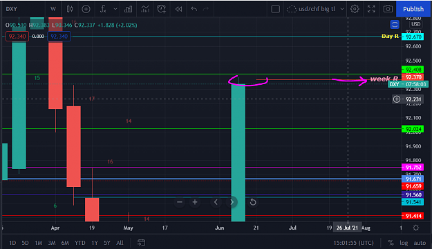Select the red 91.659 price label
Image resolution: width=432 pixels, height=249 pixels.
click(413, 186)
